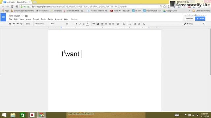This screenshot has height=118, width=211.
Task: Select the Paint format tool
Action: (x=21, y=24)
